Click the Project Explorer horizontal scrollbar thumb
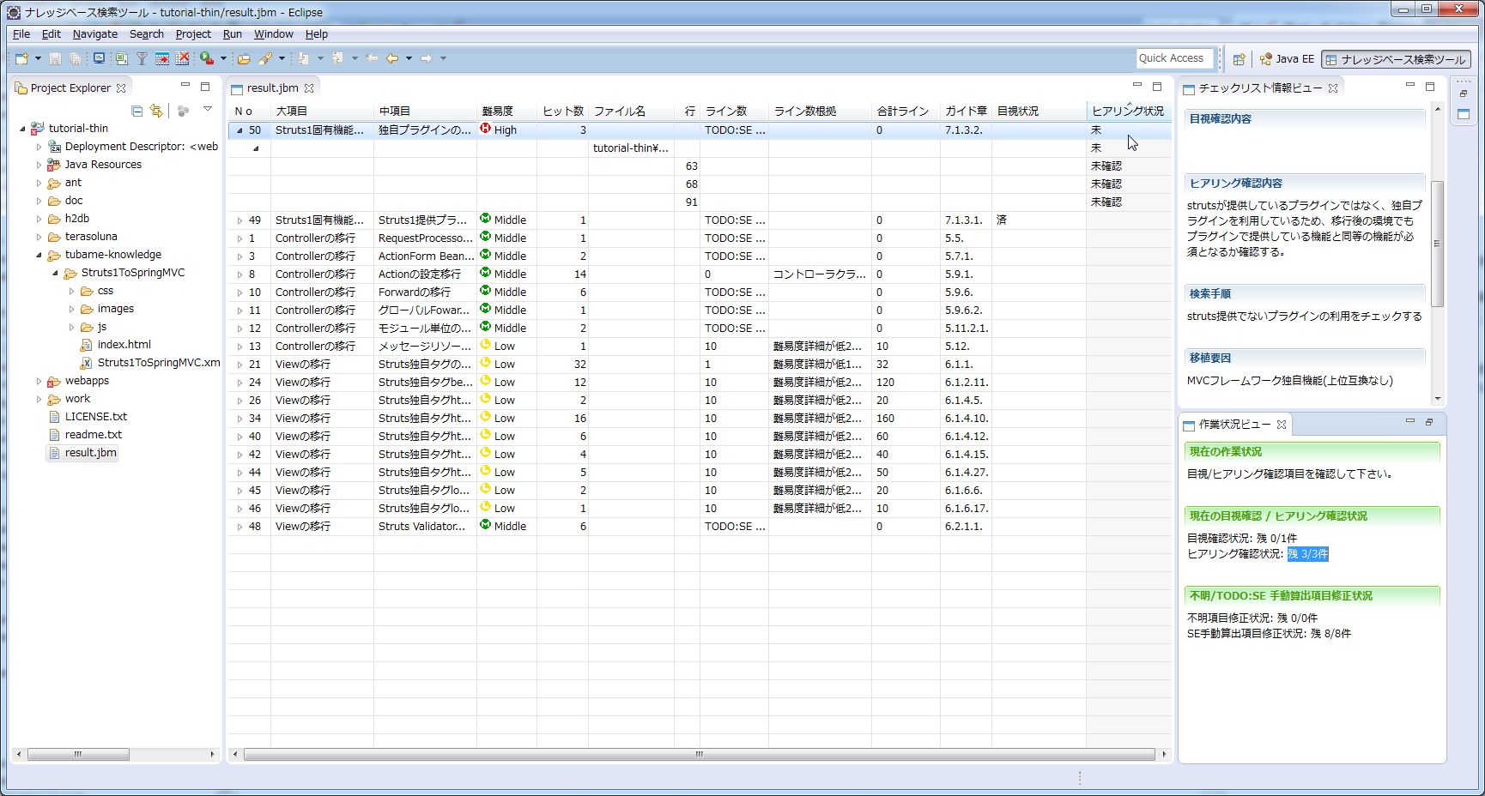The image size is (1485, 796). pos(78,755)
